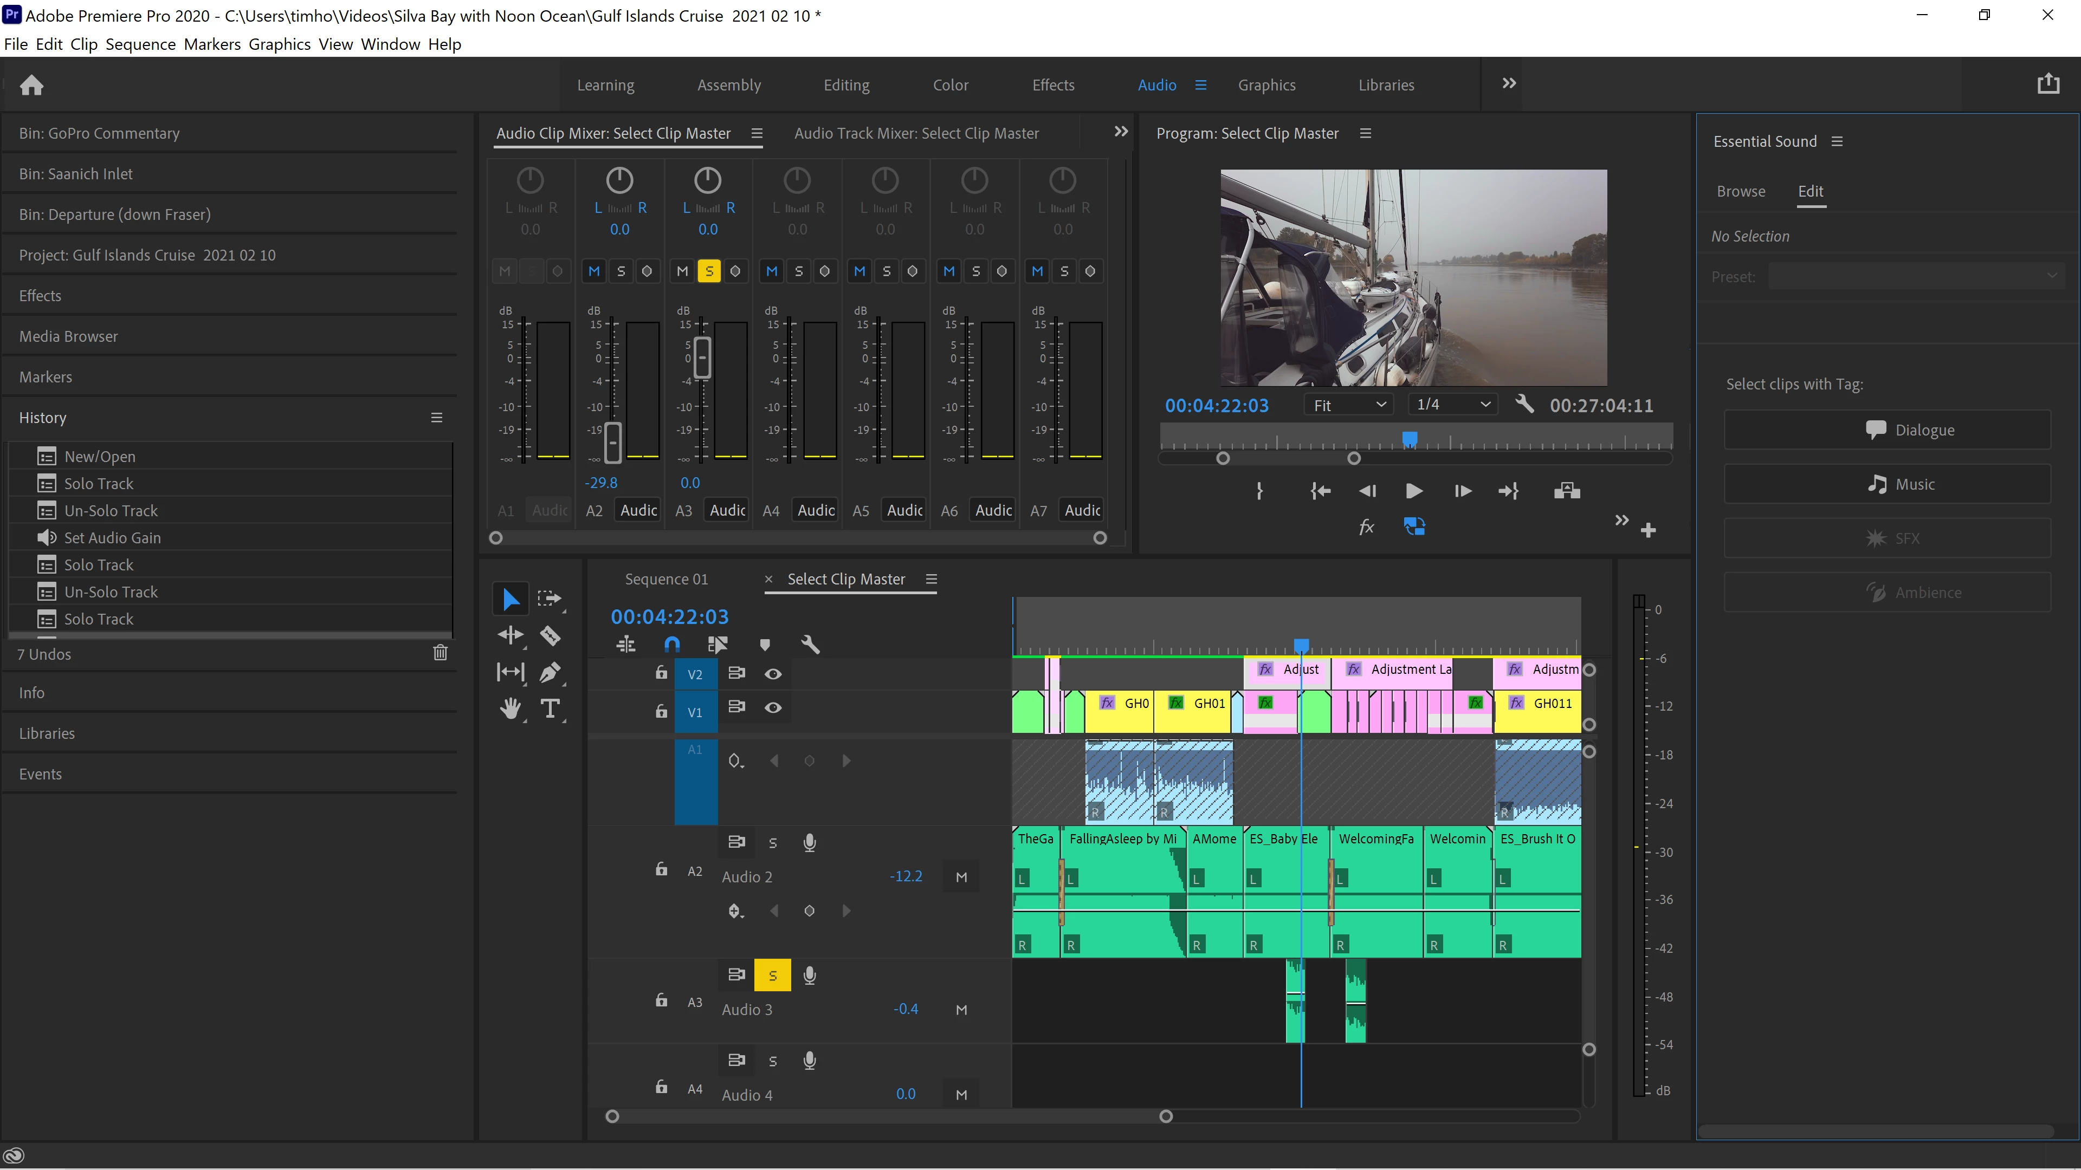Click the Music tag button

(x=1887, y=484)
